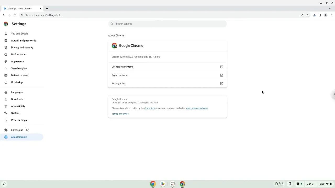Open Privacy and security settings
This screenshot has height=188, width=335.
(x=22, y=47)
